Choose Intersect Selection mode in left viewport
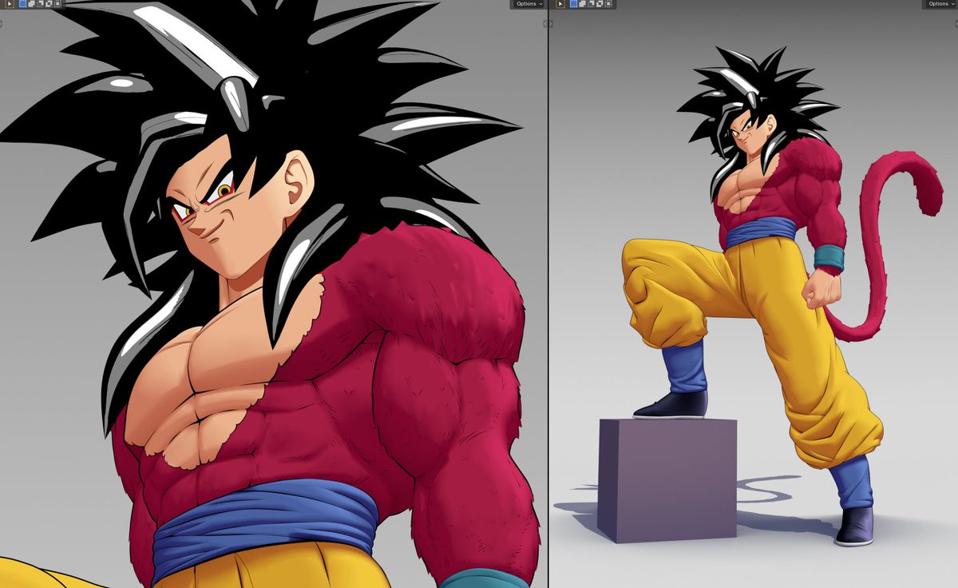 pyautogui.click(x=57, y=4)
